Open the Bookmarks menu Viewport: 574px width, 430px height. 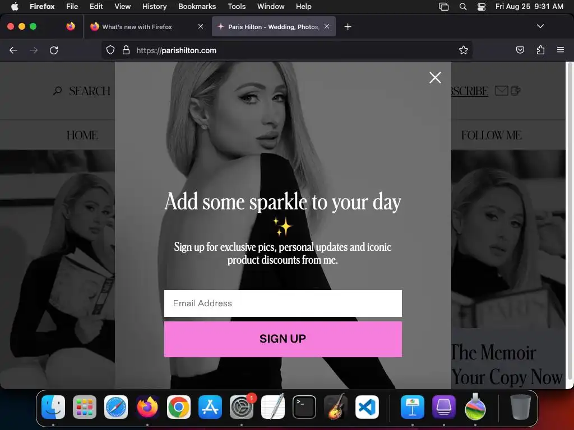197,6
